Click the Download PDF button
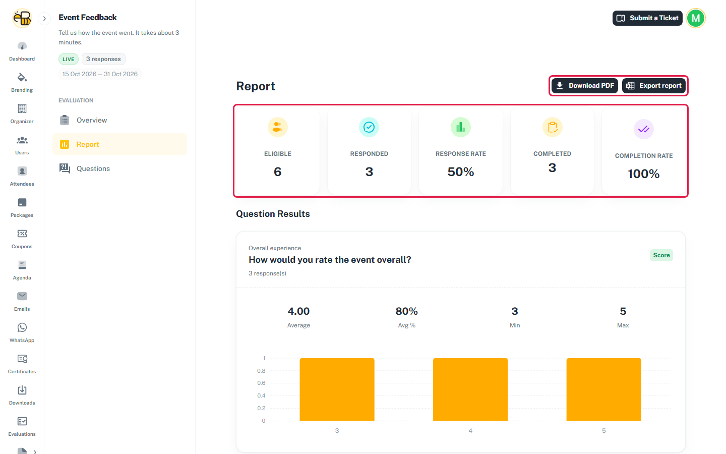Image resolution: width=726 pixels, height=454 pixels. [585, 86]
